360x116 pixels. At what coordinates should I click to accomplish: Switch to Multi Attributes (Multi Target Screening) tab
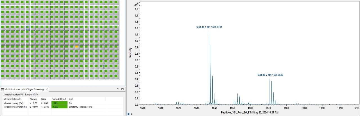pos(24,89)
